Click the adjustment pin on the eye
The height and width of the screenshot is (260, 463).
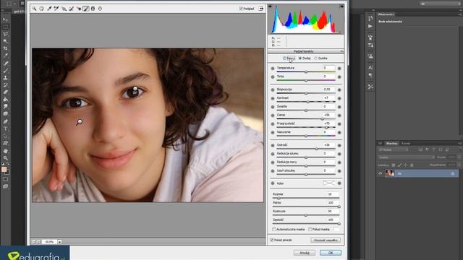point(135,88)
